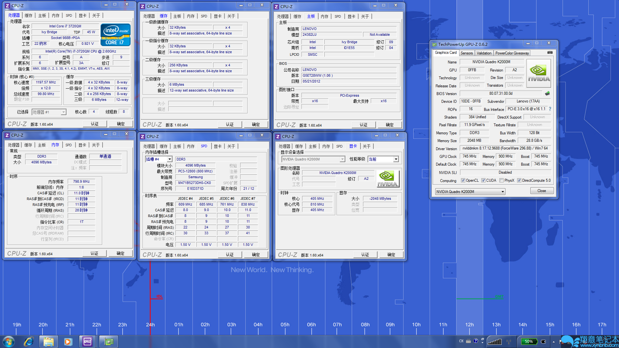The height and width of the screenshot is (348, 619).
Task: Click the 24h marker on desktop timeline
Action: pos(150,325)
